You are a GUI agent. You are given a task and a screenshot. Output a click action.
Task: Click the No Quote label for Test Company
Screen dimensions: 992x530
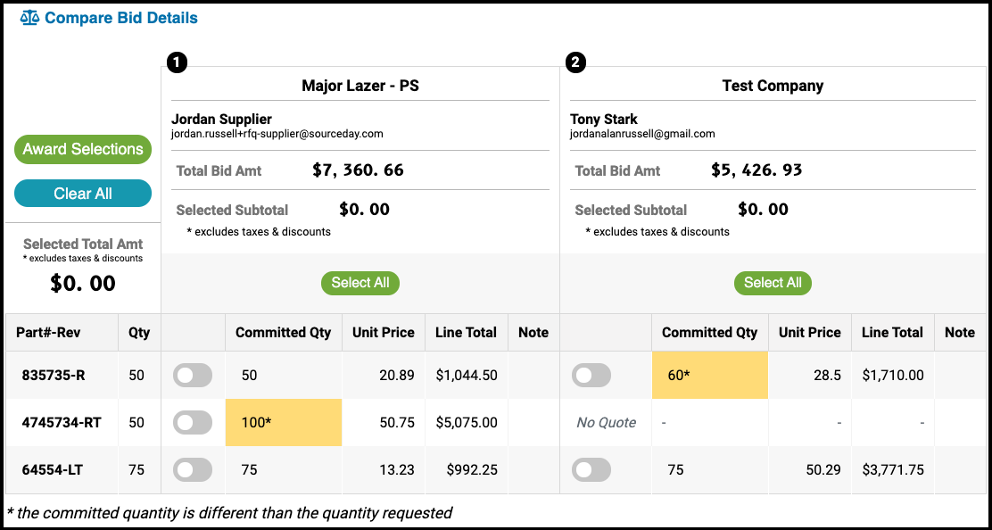(x=606, y=422)
